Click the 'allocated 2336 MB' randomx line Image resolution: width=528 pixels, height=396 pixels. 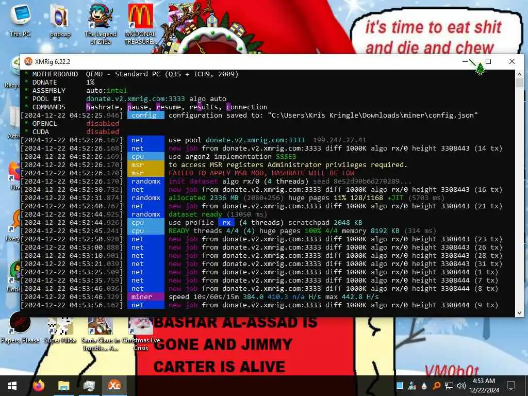(x=306, y=197)
